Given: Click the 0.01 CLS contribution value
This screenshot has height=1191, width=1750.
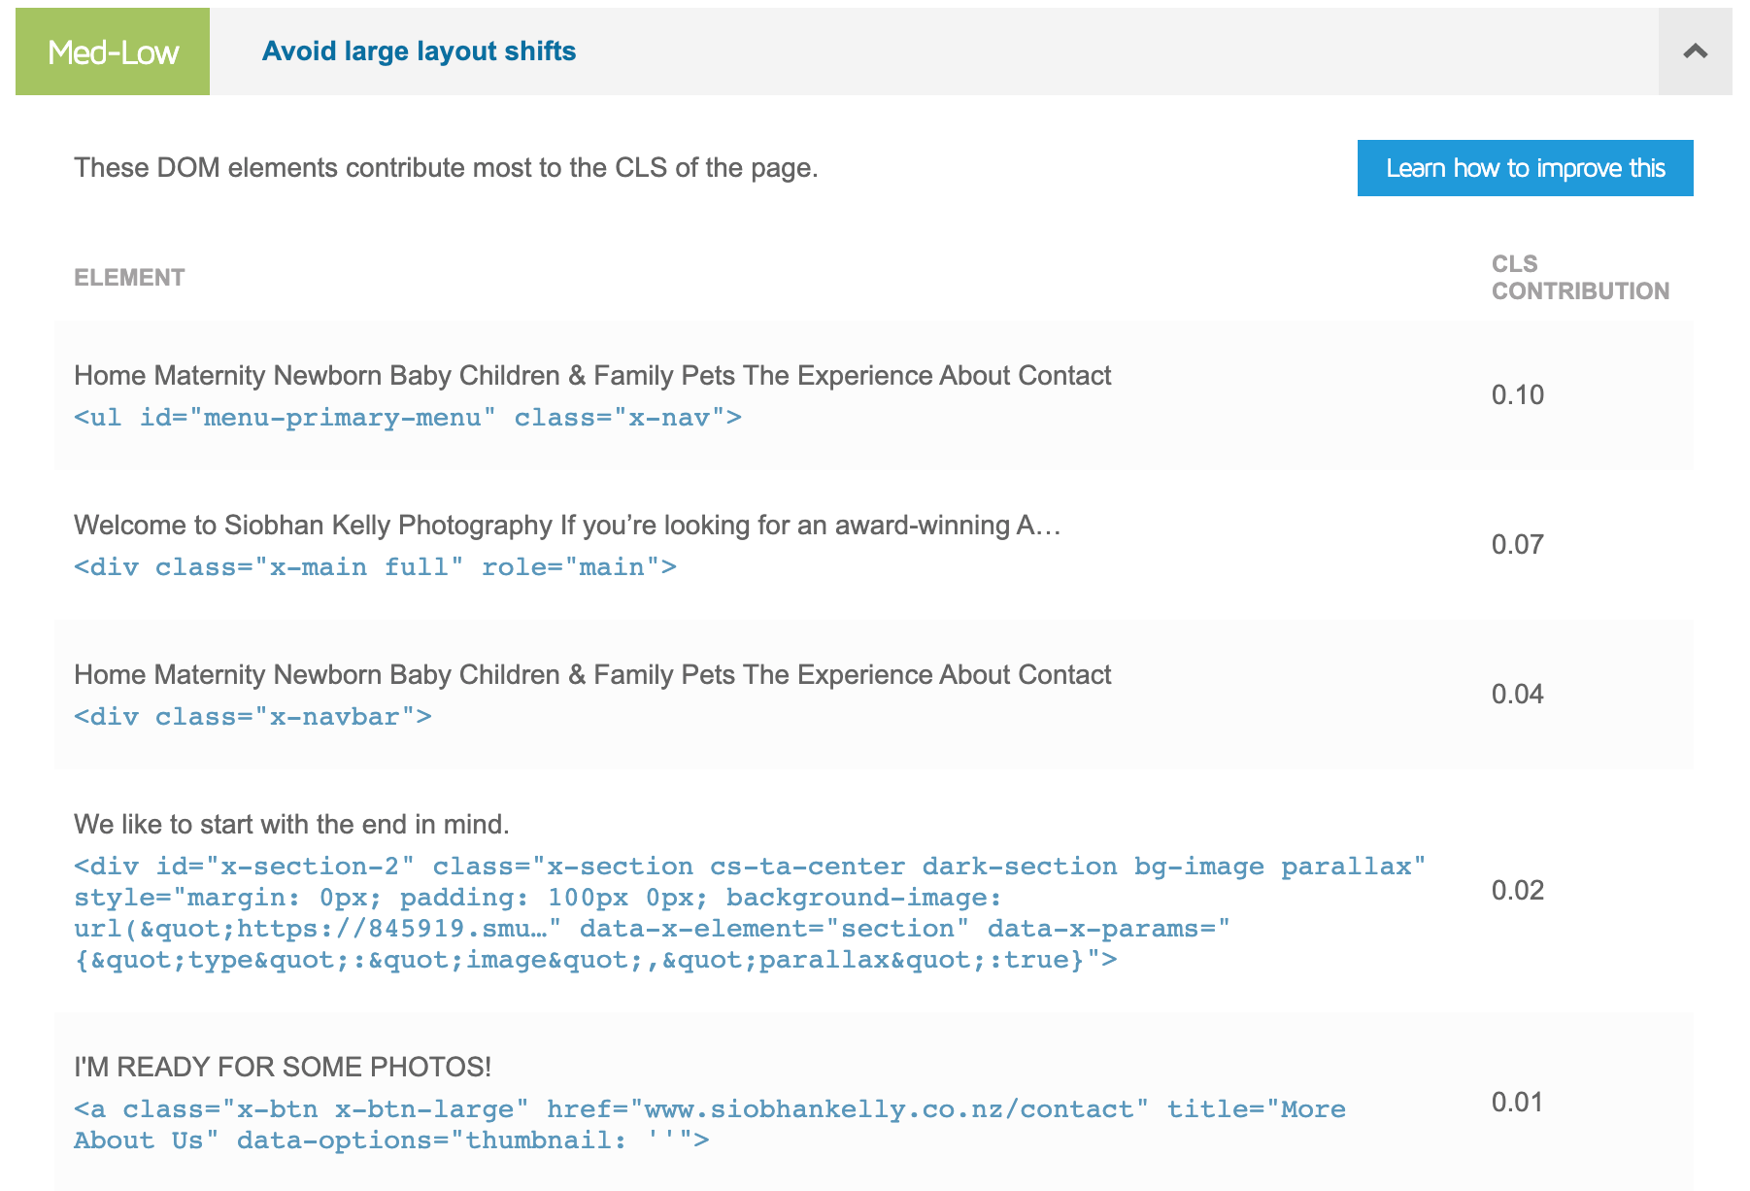Looking at the screenshot, I should coord(1518,1103).
